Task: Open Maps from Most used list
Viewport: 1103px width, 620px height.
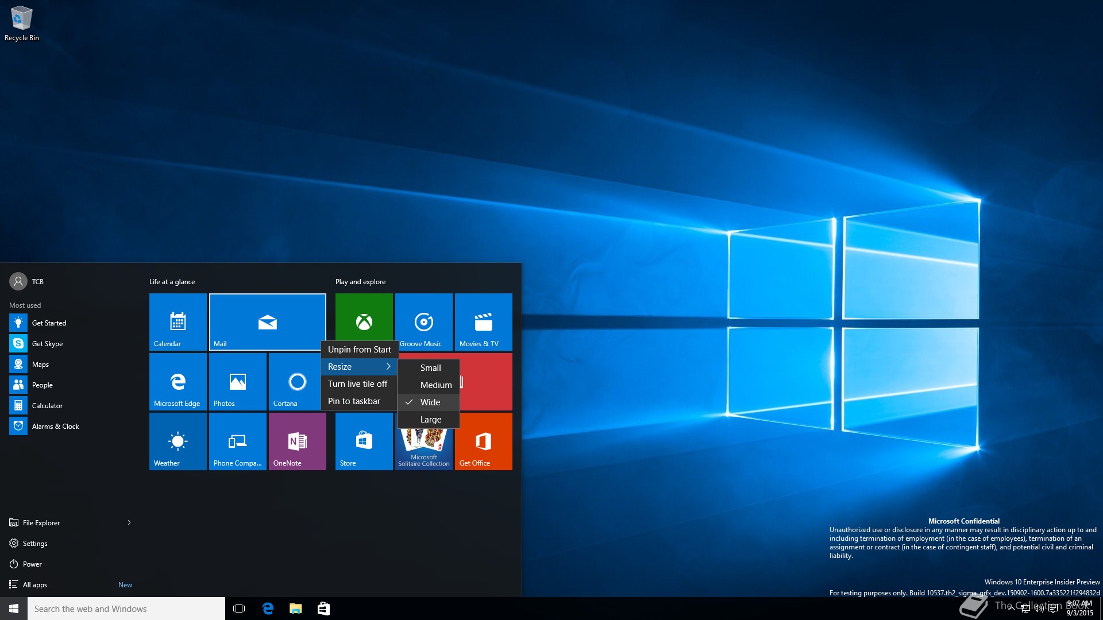Action: pyautogui.click(x=71, y=365)
